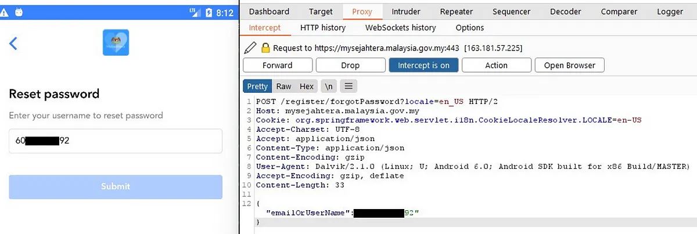Image resolution: width=697 pixels, height=234 pixels.
Task: Click the LTE signal indicator
Action: [x=194, y=12]
